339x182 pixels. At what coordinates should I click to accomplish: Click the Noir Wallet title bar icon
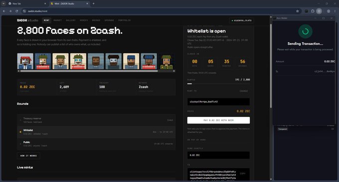(275, 18)
